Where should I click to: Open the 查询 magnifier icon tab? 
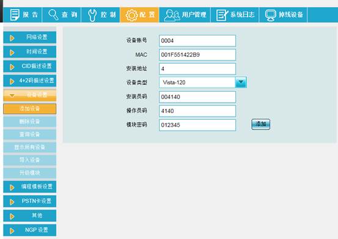62,15
